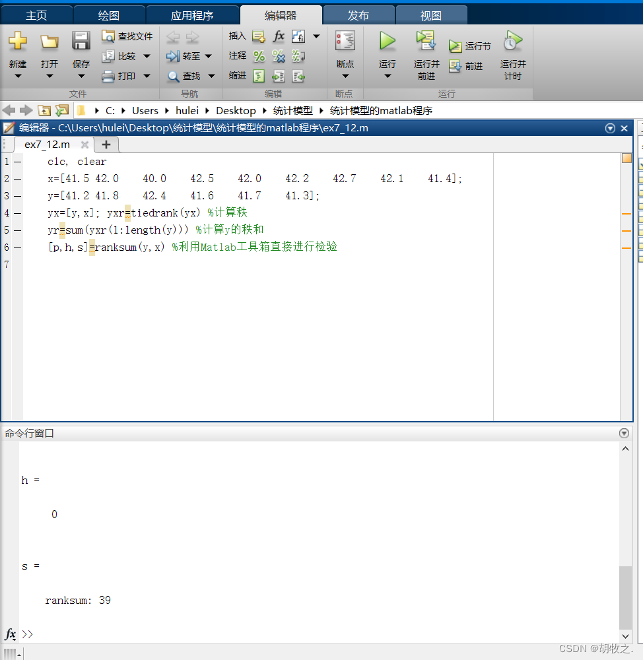Click Desktop in the path bar
Screen dimensions: 643x660
point(236,111)
